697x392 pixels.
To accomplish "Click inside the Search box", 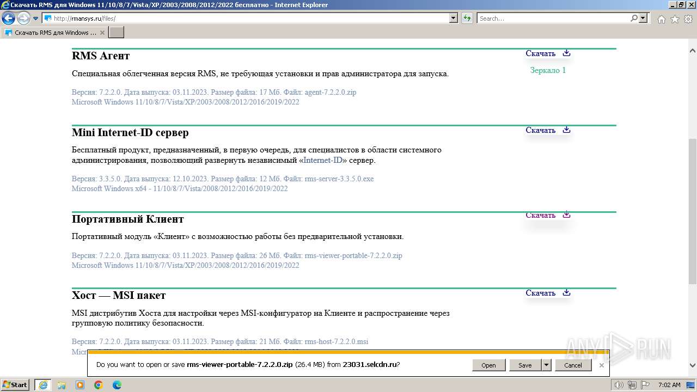I will coord(553,18).
